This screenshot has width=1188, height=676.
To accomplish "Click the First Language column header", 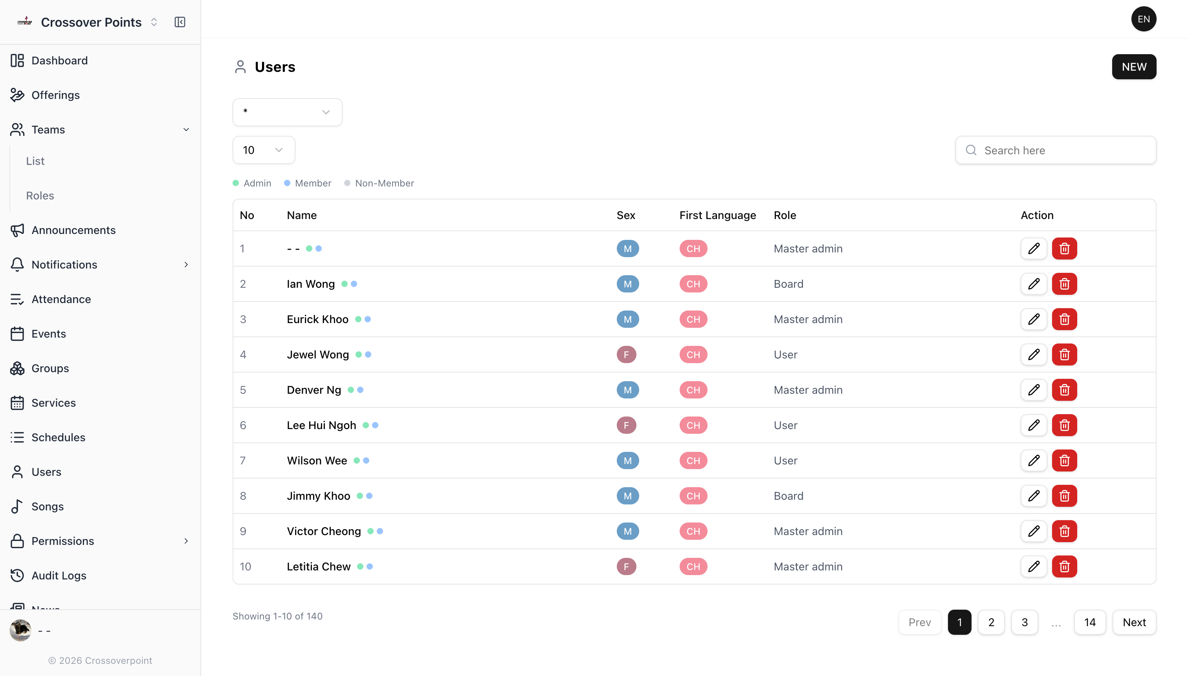I will (x=717, y=215).
